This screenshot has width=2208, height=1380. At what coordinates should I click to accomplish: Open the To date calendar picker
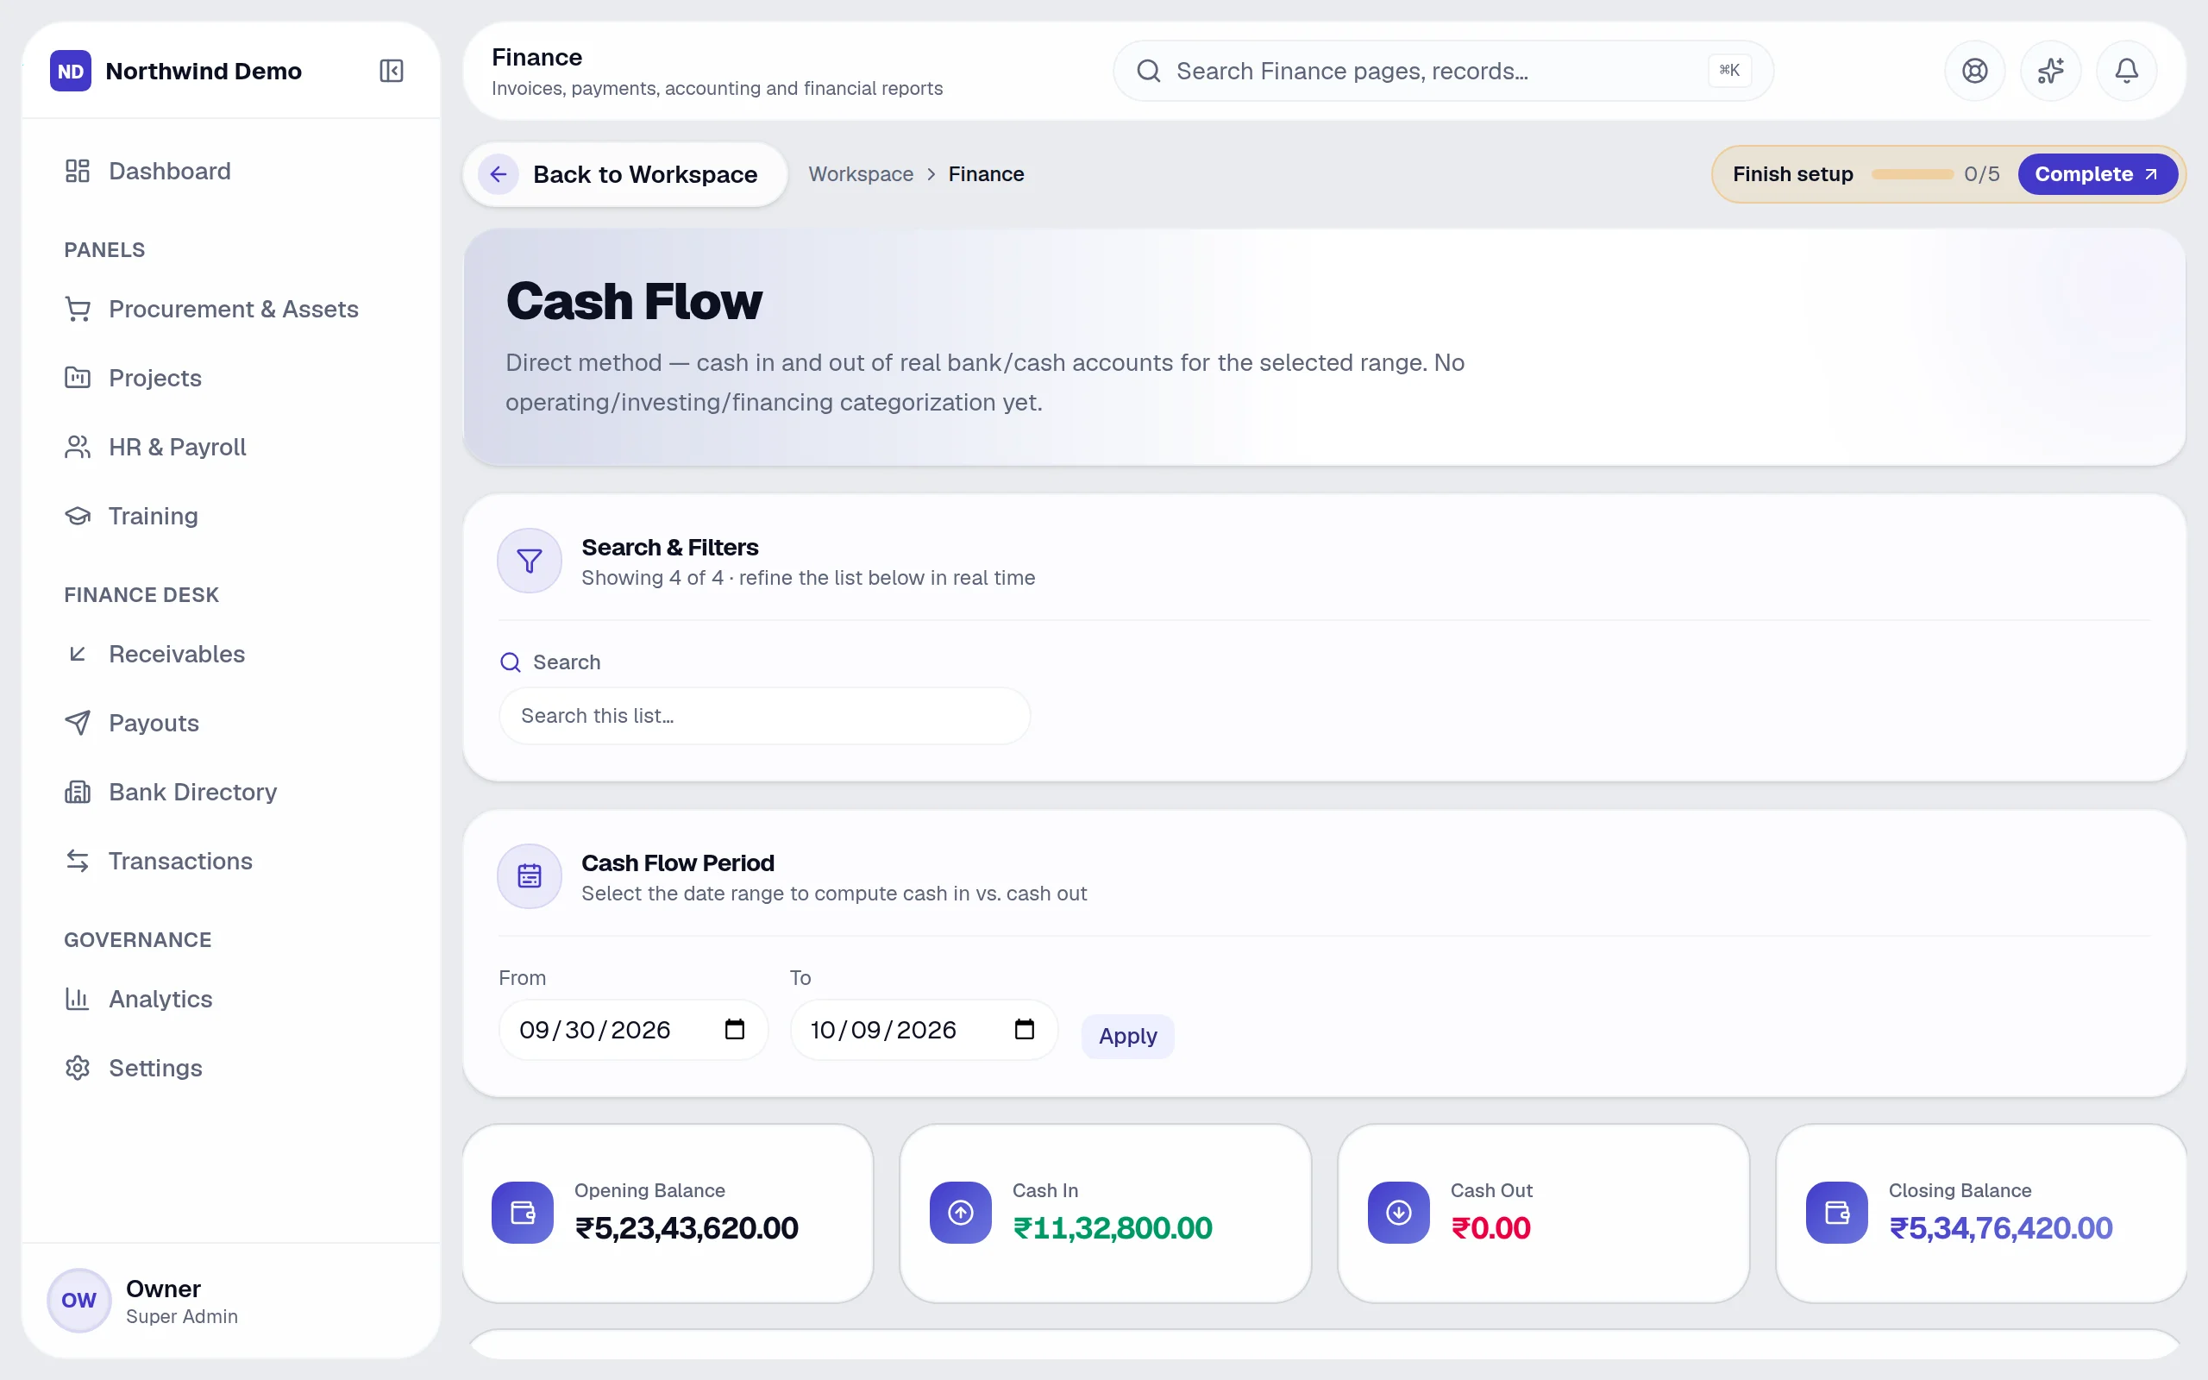[1025, 1030]
